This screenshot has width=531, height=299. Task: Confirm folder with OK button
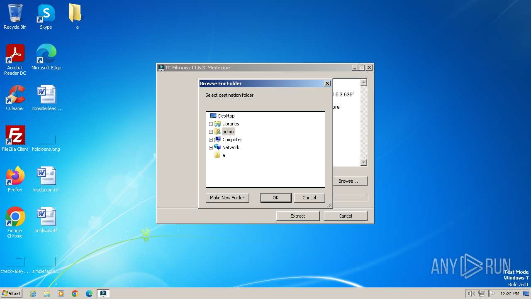click(275, 198)
